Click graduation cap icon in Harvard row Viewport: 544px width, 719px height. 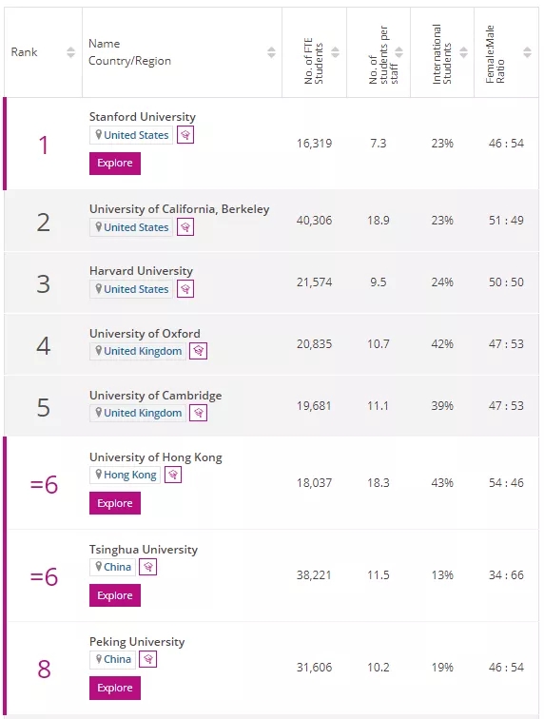[185, 289]
